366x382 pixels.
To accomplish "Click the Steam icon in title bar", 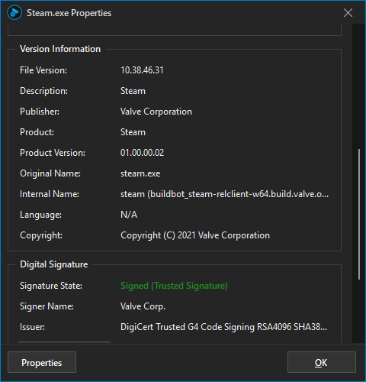I will (x=14, y=12).
